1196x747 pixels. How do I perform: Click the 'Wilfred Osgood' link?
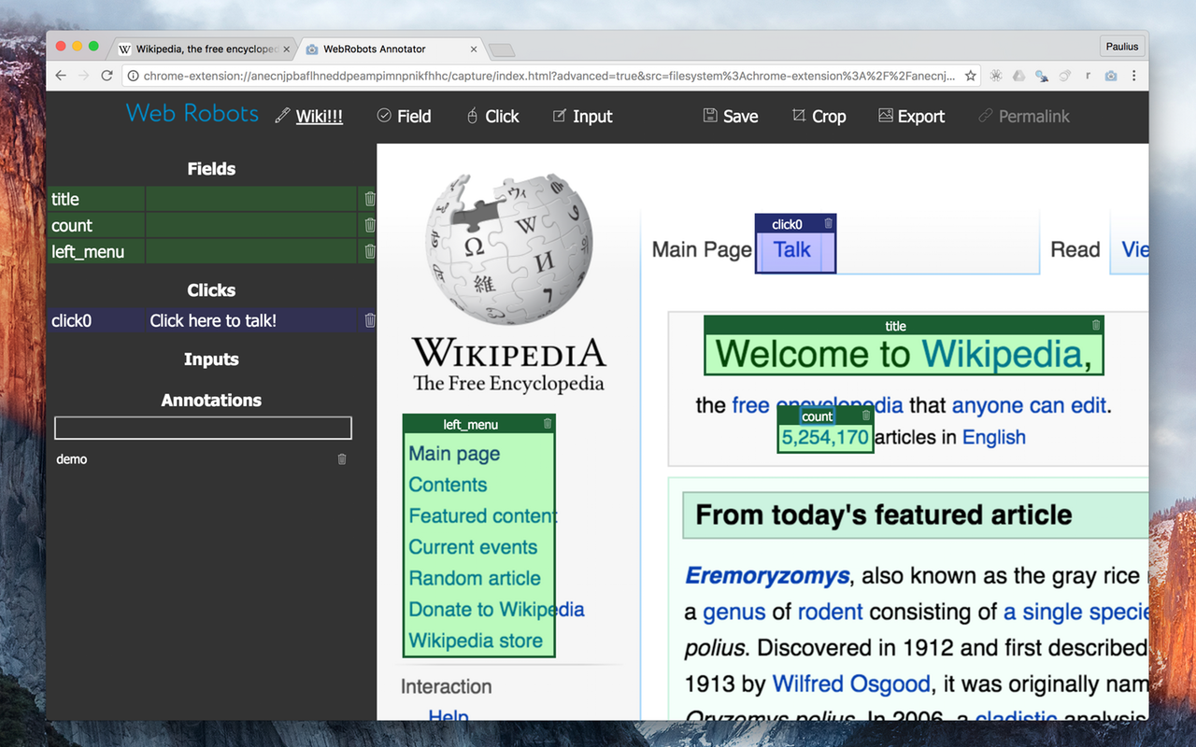[x=851, y=684]
